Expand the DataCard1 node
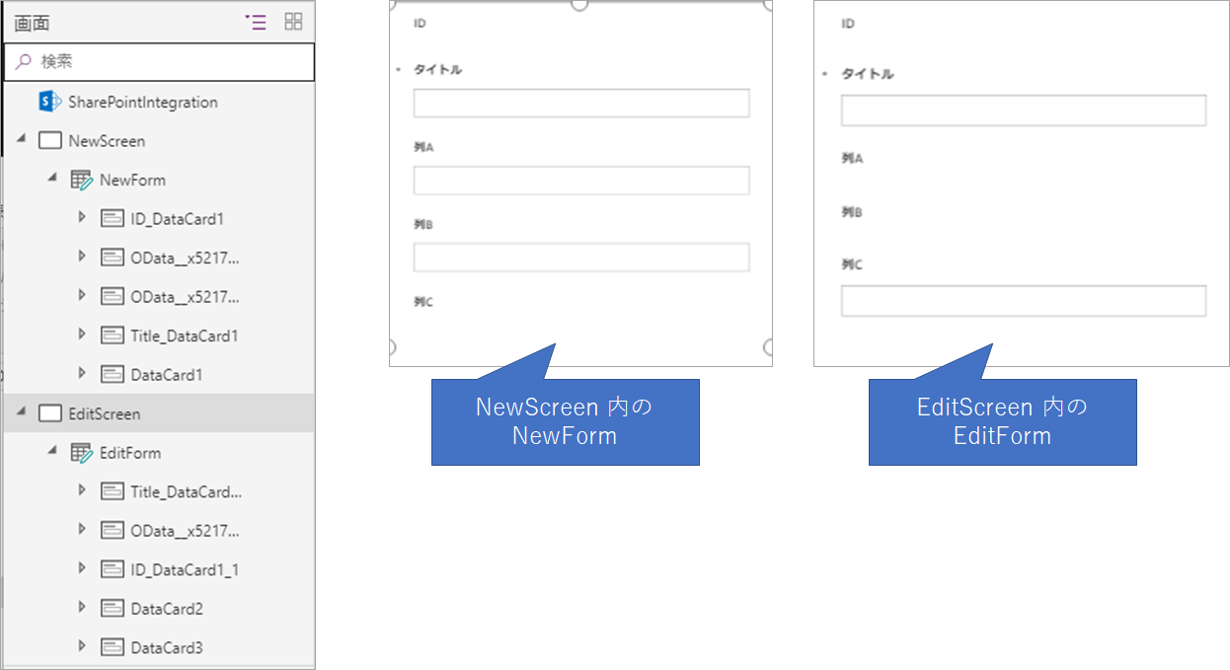The height and width of the screenshot is (670, 1230). (82, 374)
